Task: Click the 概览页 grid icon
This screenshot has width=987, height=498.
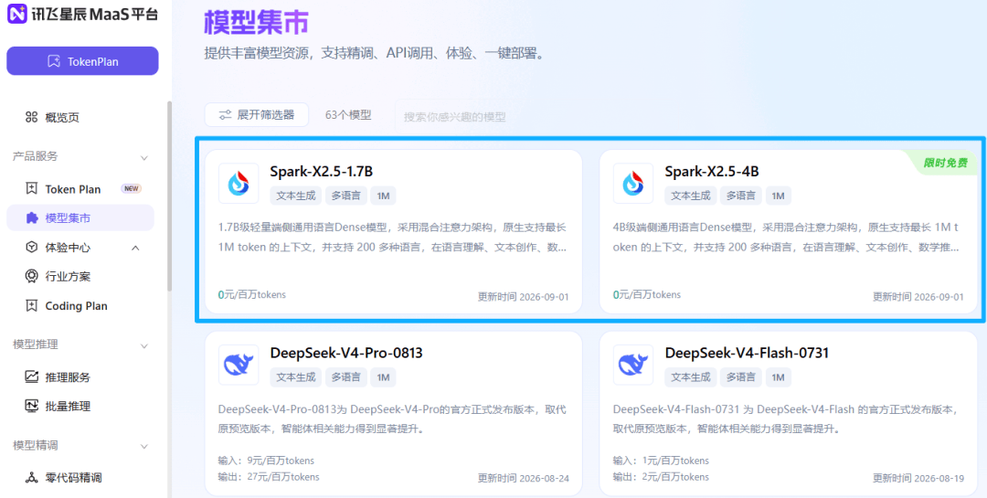Action: [x=31, y=117]
